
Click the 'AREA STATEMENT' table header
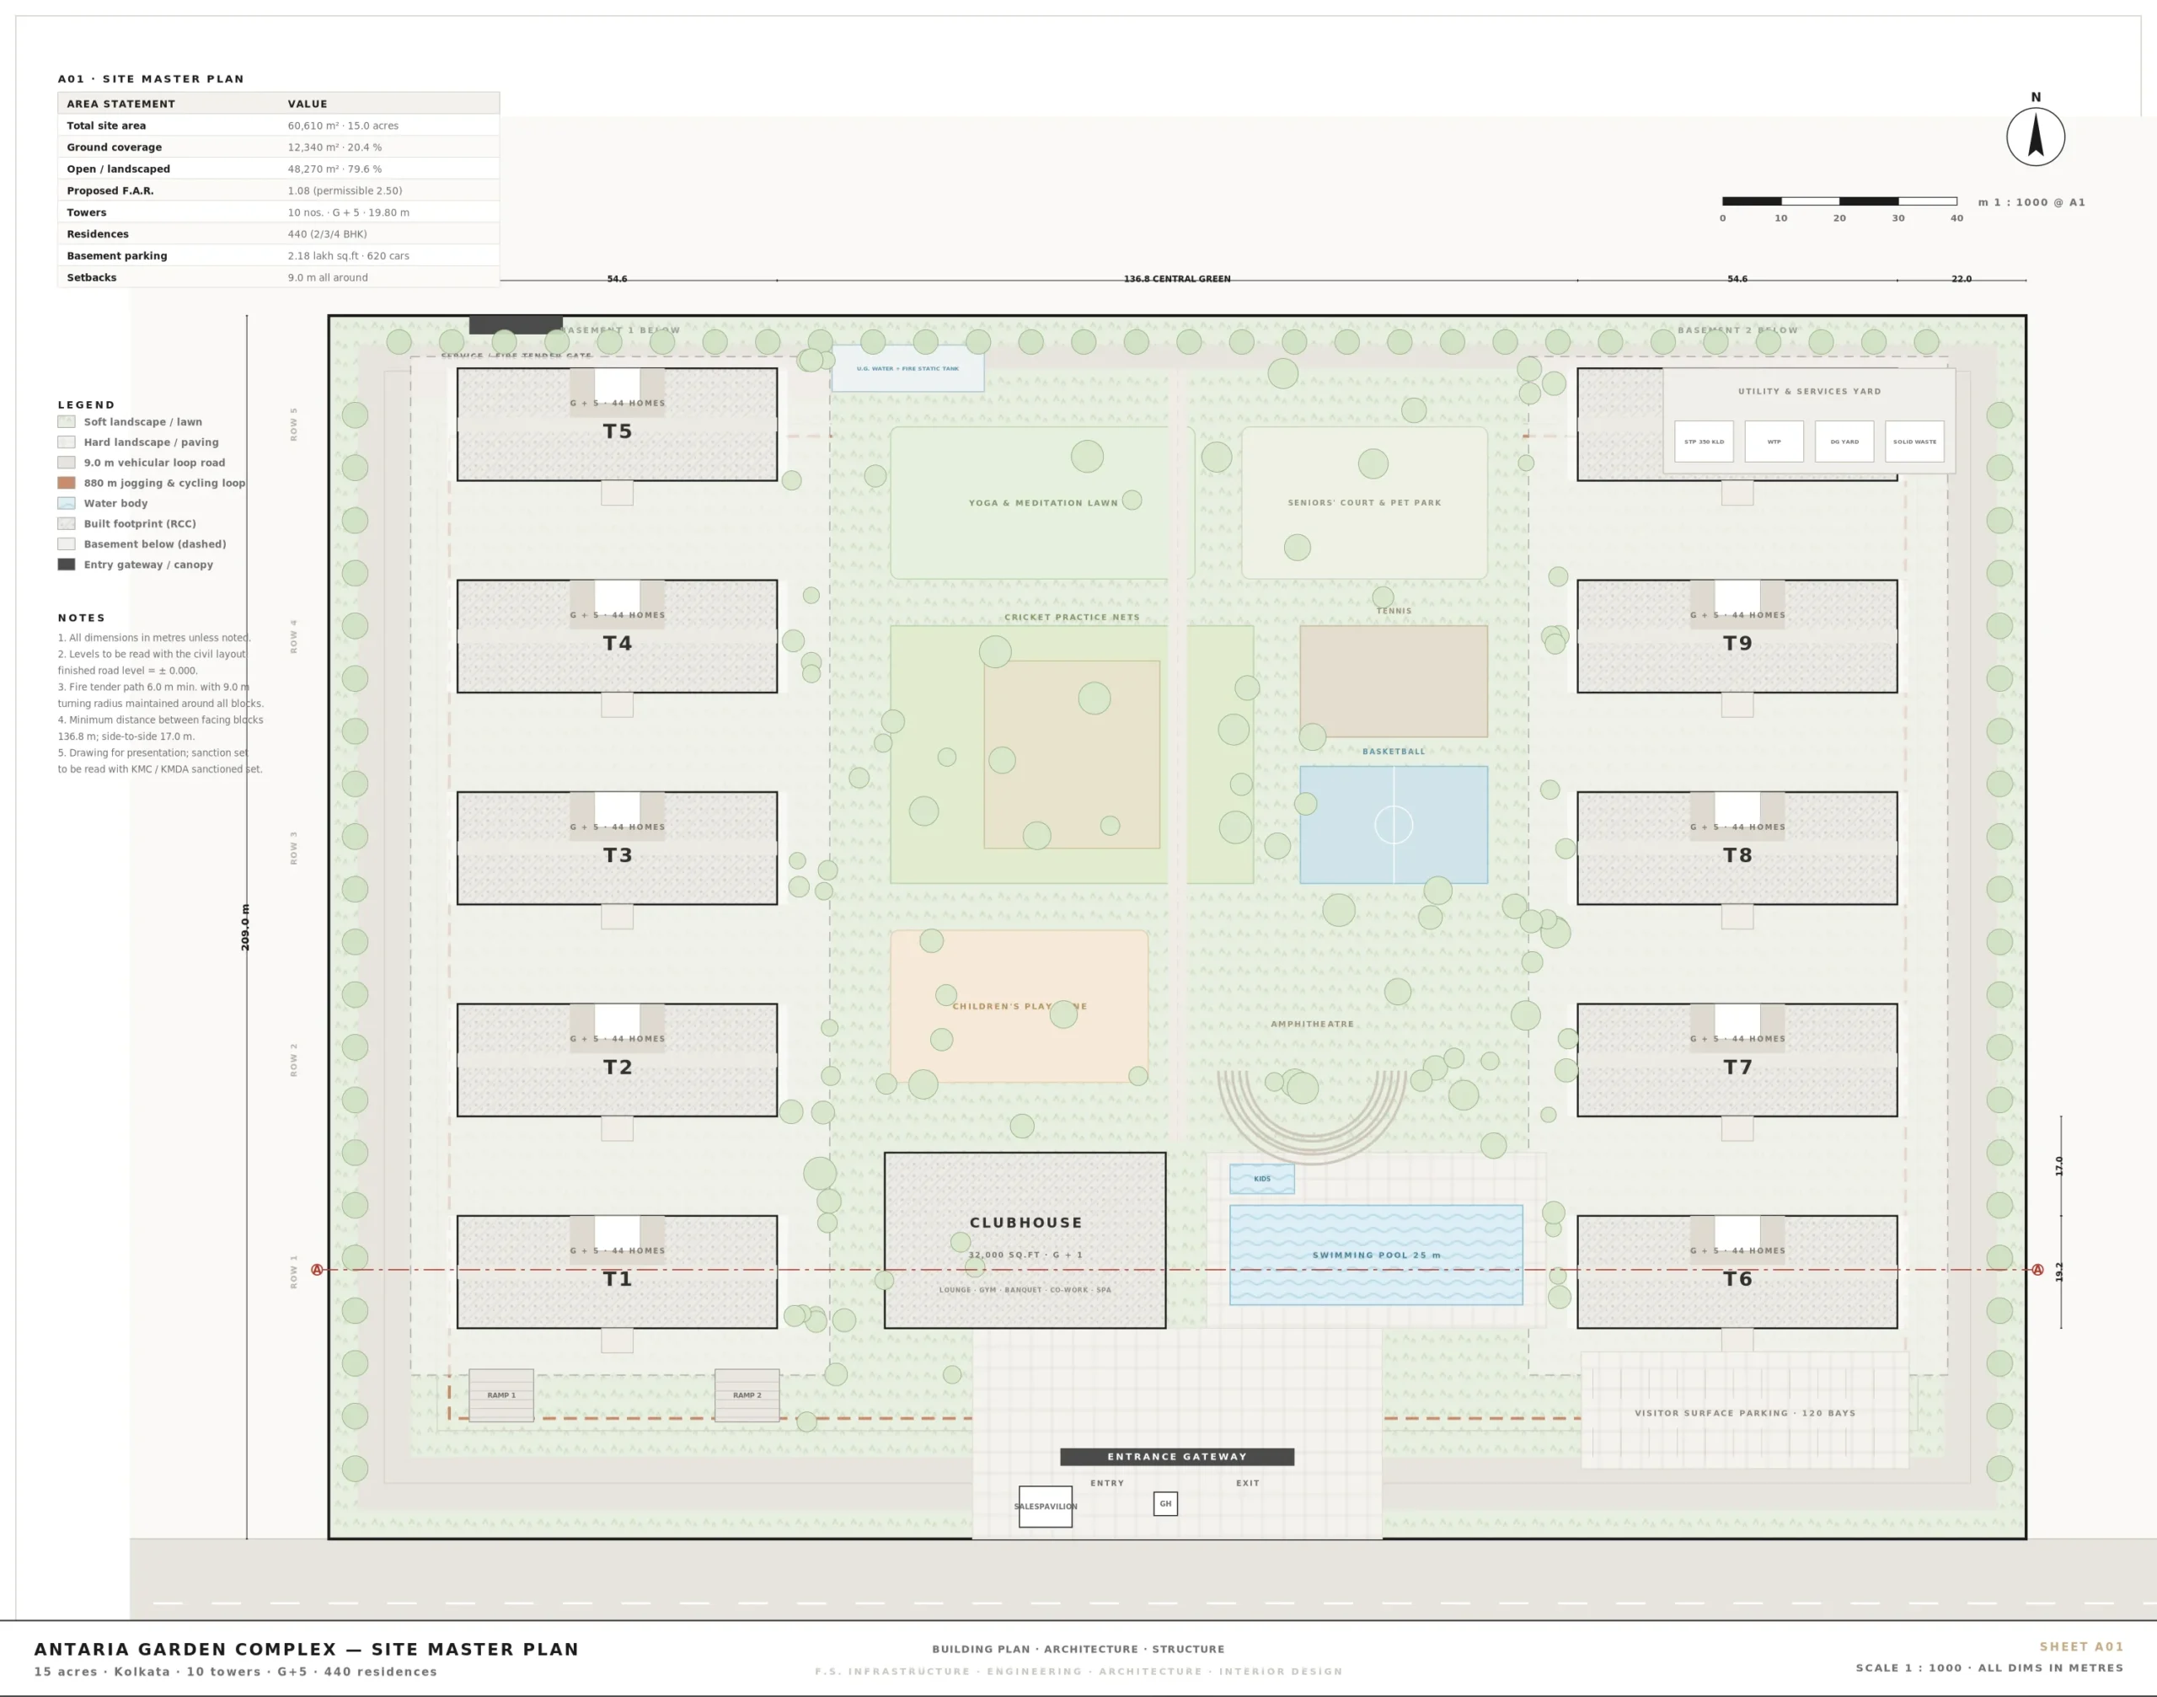pyautogui.click(x=121, y=104)
